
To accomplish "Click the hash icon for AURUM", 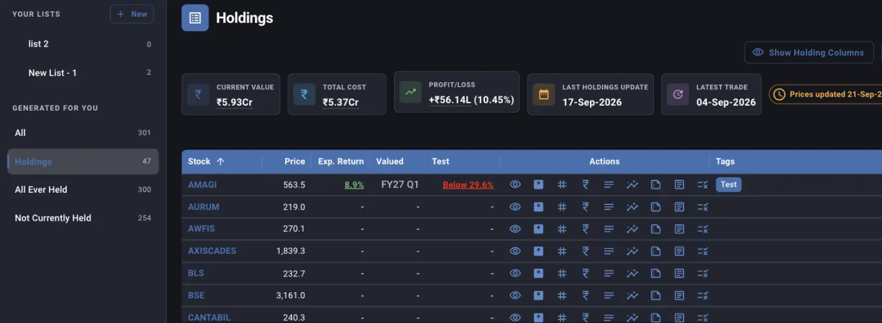I will point(561,207).
